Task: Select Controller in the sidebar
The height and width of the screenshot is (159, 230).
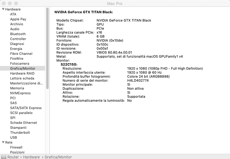Action: coord(18,39)
